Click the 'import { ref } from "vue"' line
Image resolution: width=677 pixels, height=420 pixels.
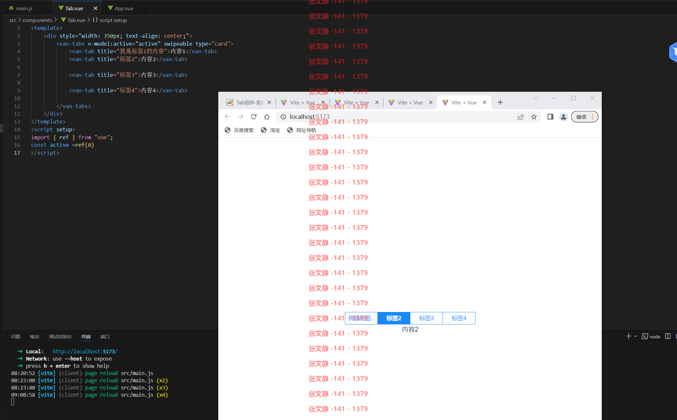[72, 137]
